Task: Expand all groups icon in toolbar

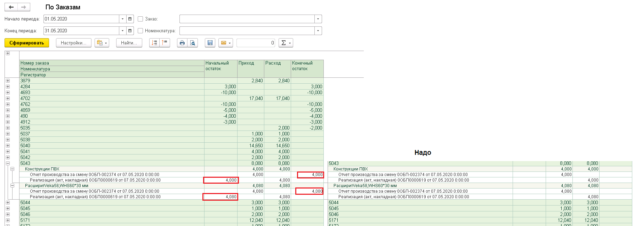Action: coord(154,43)
